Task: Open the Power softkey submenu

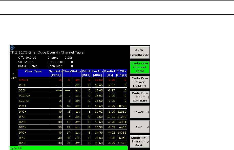Action: [140, 112]
